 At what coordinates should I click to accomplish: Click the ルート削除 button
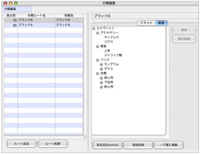[53, 144]
